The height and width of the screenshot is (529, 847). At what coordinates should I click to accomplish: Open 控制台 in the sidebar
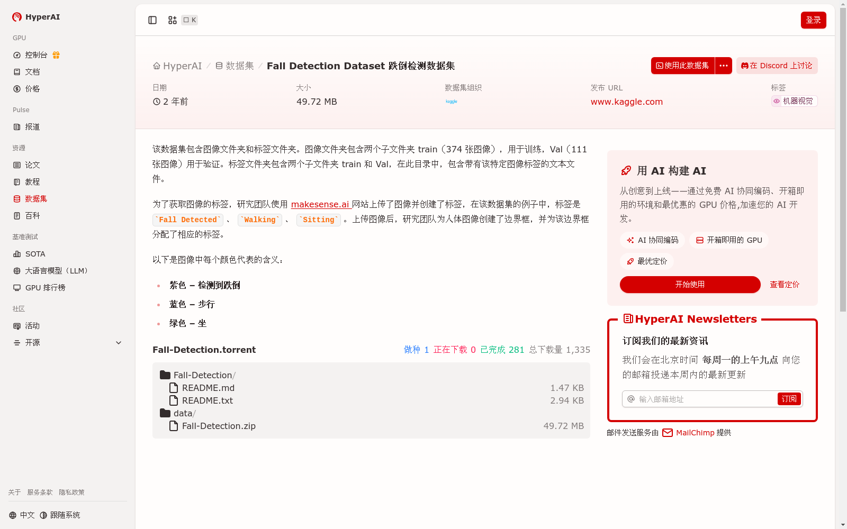click(x=36, y=55)
